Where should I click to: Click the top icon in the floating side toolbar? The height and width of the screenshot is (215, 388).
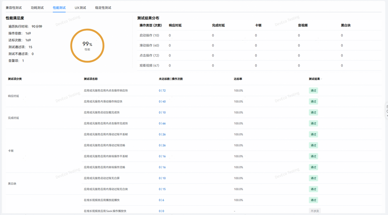[x=387, y=106]
